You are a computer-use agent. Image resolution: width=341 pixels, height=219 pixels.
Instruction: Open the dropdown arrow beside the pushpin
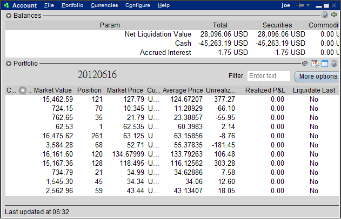pyautogui.click(x=308, y=5)
